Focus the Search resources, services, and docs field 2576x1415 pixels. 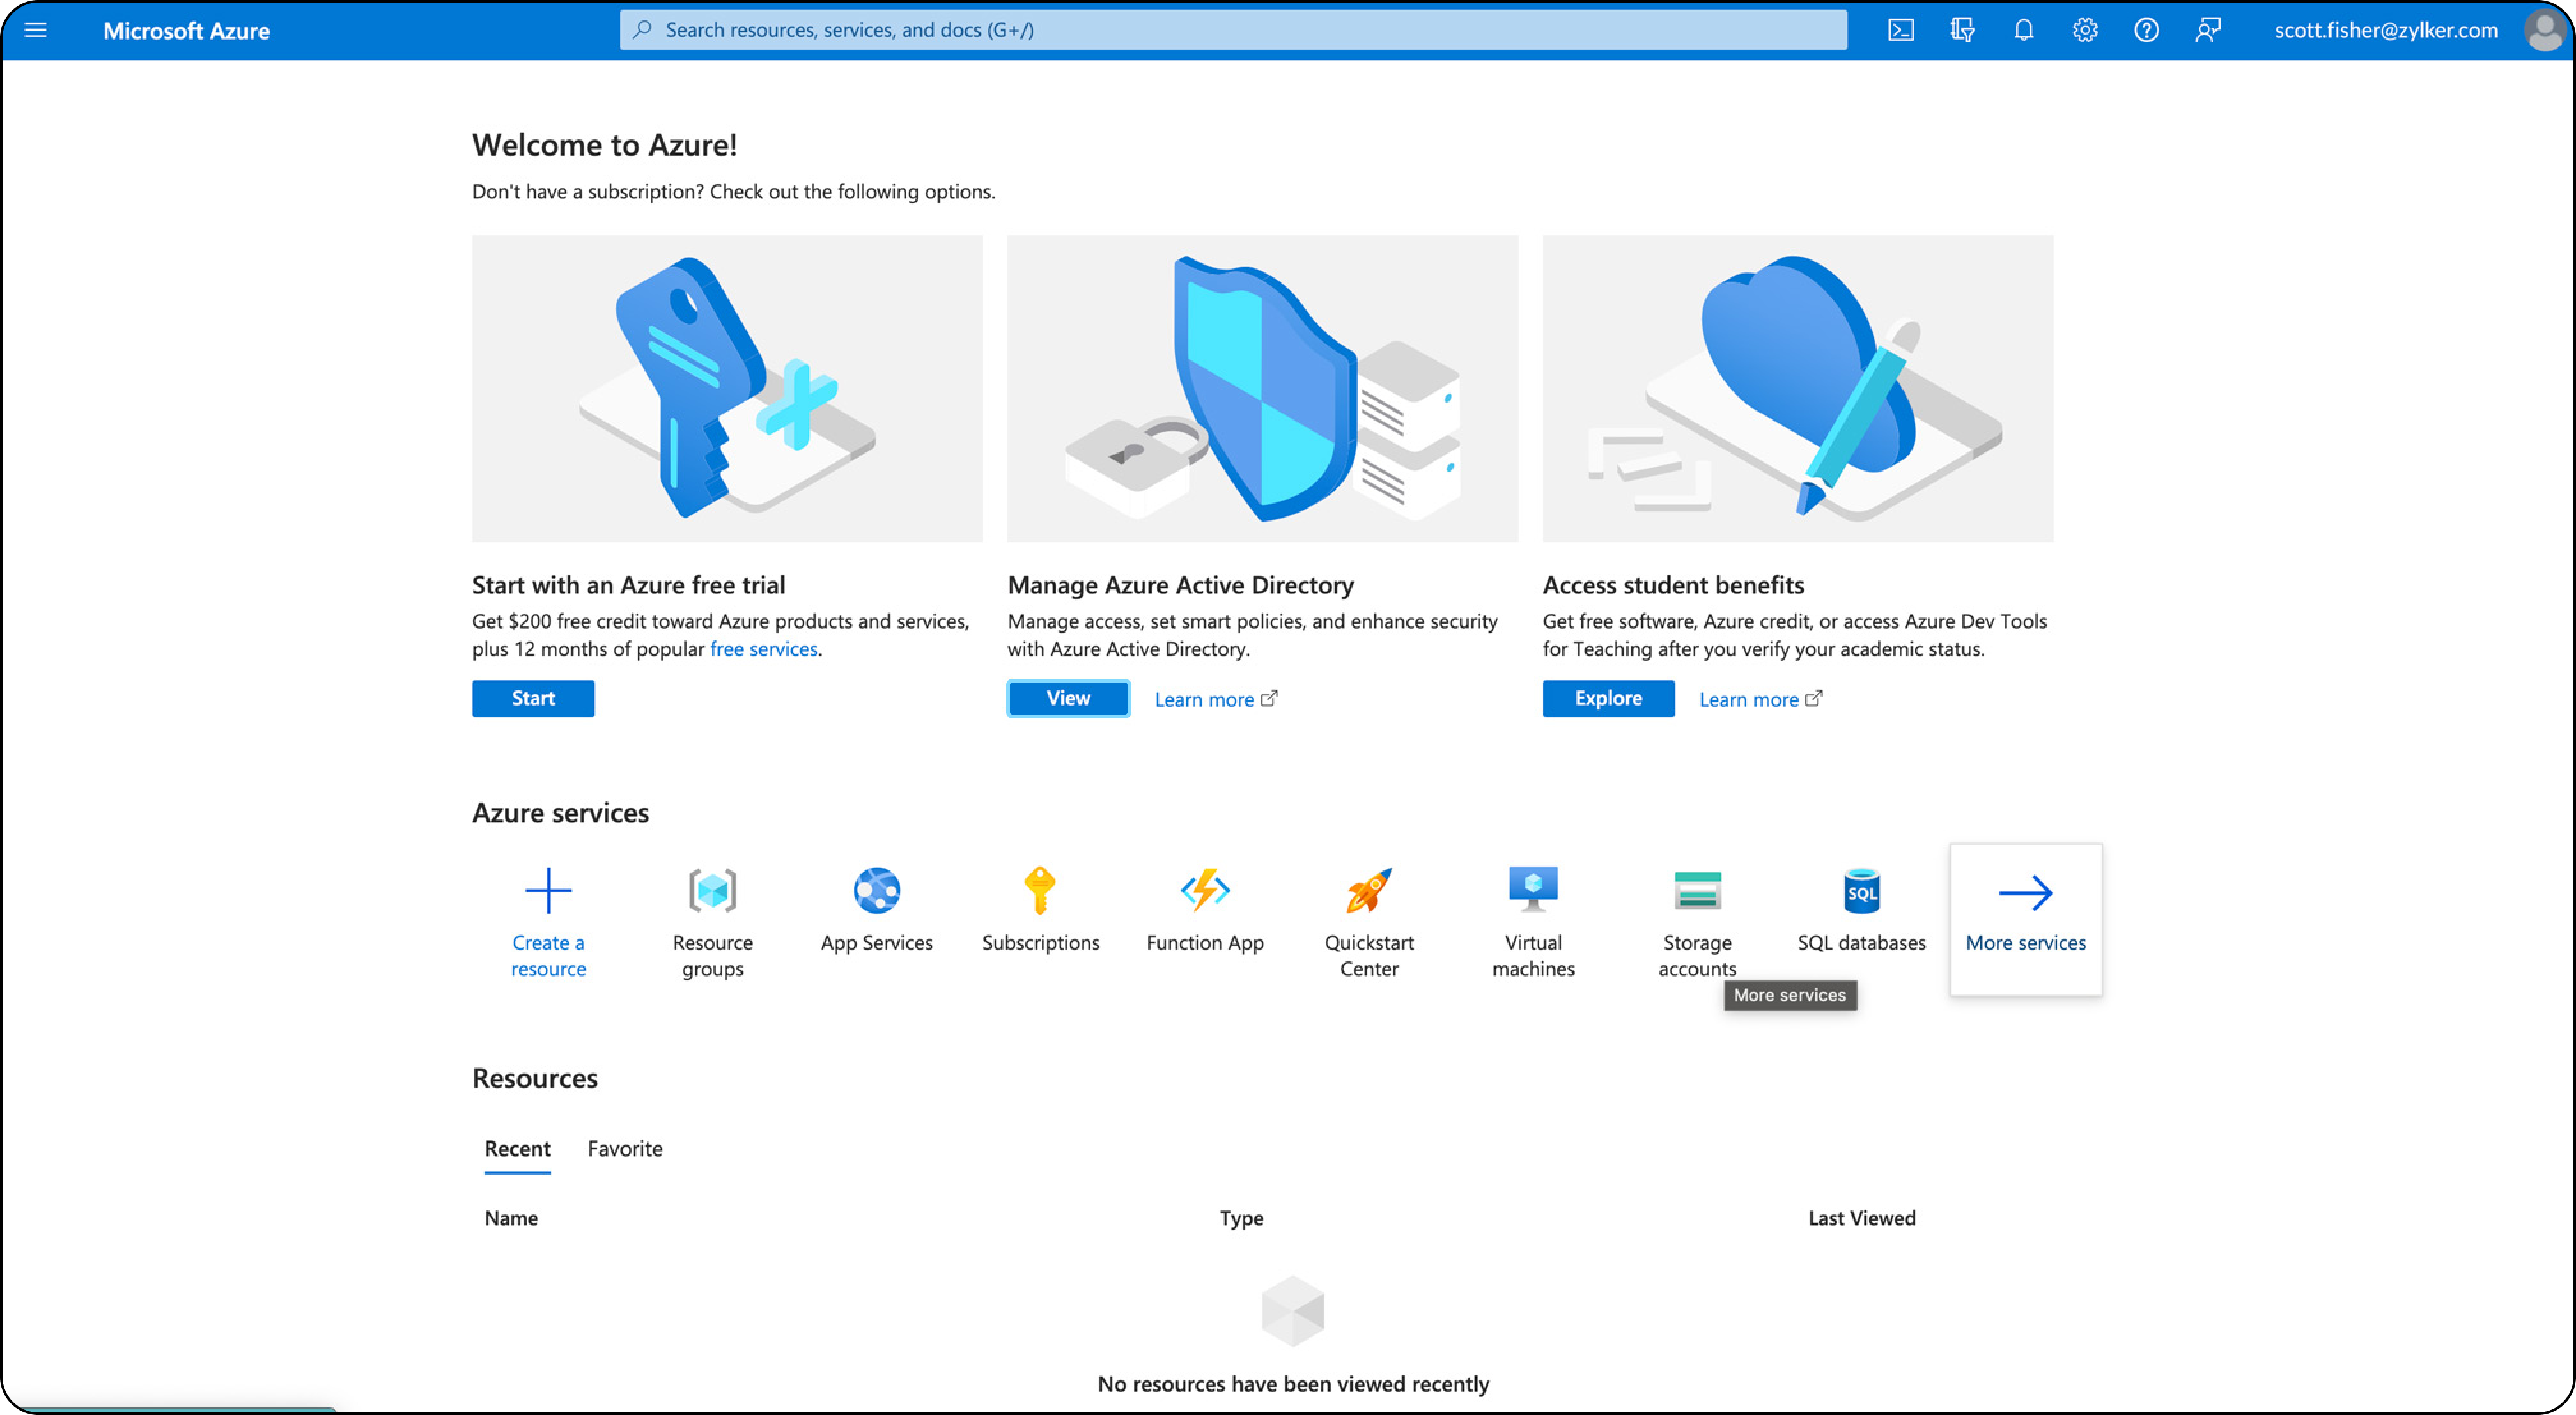click(x=1233, y=30)
